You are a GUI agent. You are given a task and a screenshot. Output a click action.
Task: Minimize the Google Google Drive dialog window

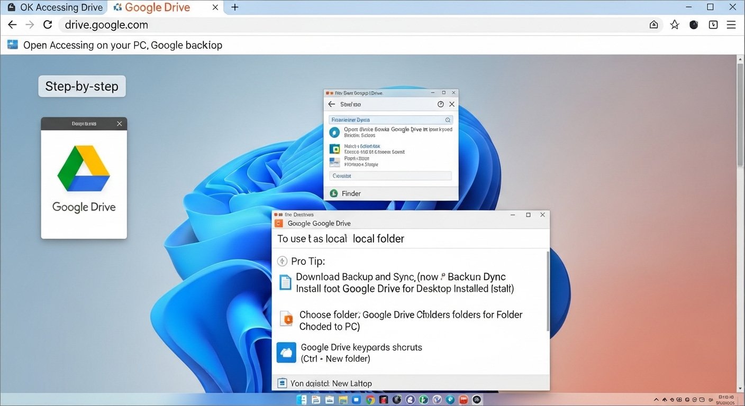click(x=513, y=215)
